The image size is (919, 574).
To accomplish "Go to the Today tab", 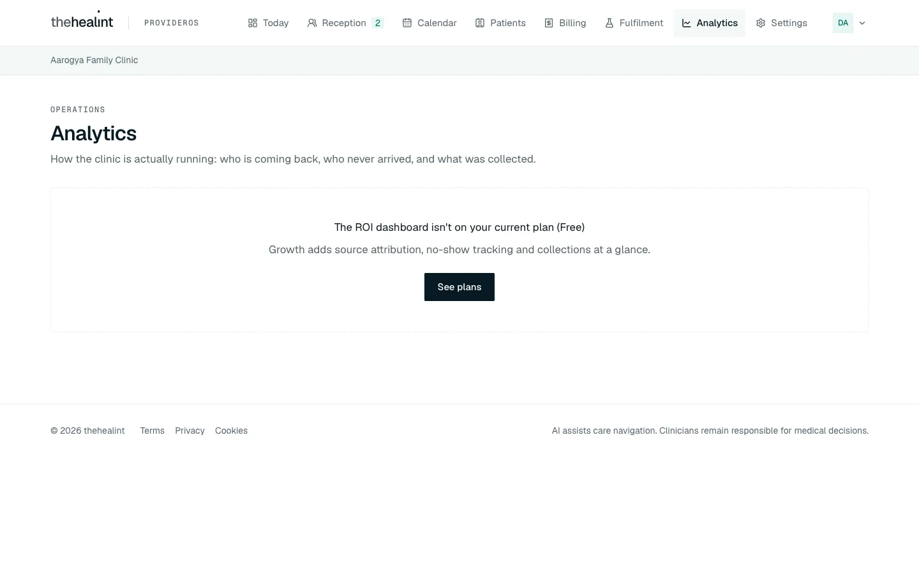I will 268,23.
